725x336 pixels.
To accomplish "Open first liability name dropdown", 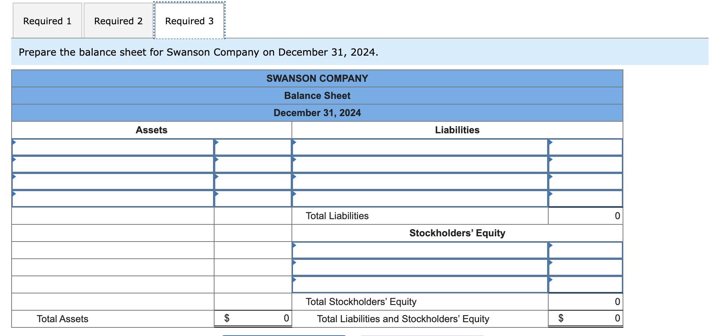I will [x=420, y=147].
